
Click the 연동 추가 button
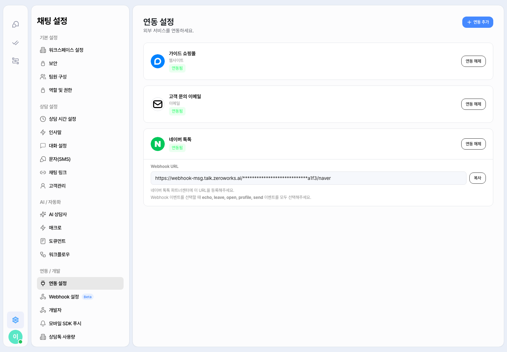pos(478,22)
